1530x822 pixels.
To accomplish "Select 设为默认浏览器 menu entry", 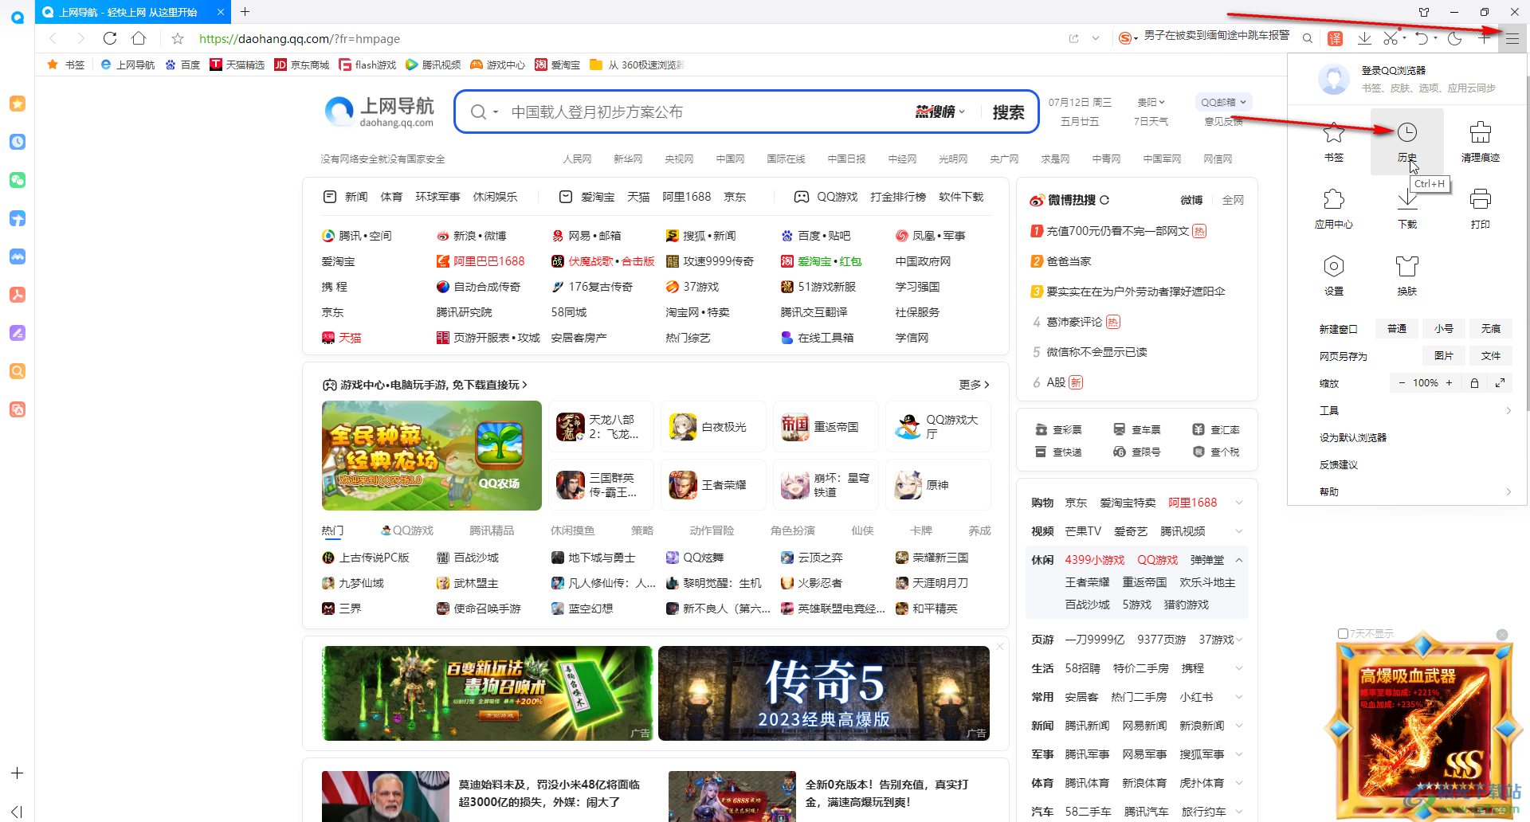I will pos(1353,437).
